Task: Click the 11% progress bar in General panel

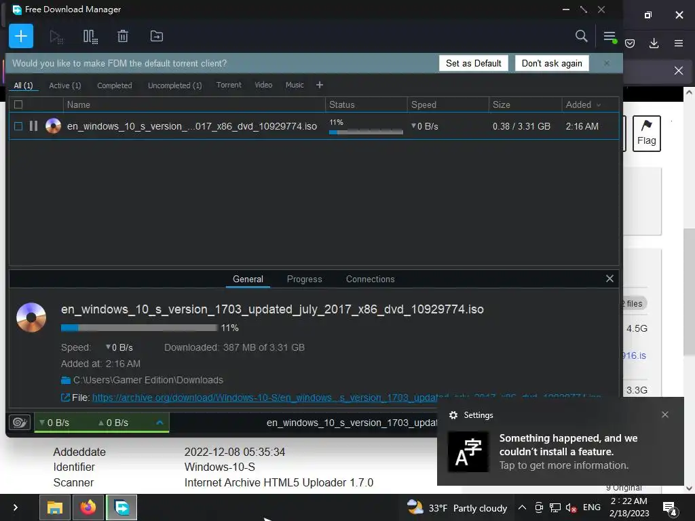Action: click(x=139, y=328)
